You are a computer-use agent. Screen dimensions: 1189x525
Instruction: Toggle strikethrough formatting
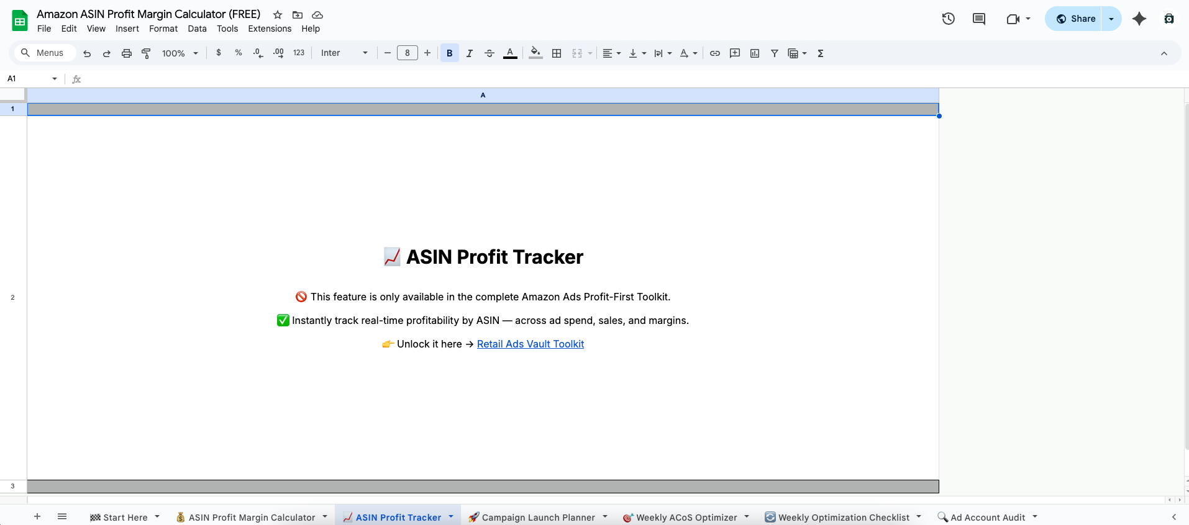click(x=490, y=53)
